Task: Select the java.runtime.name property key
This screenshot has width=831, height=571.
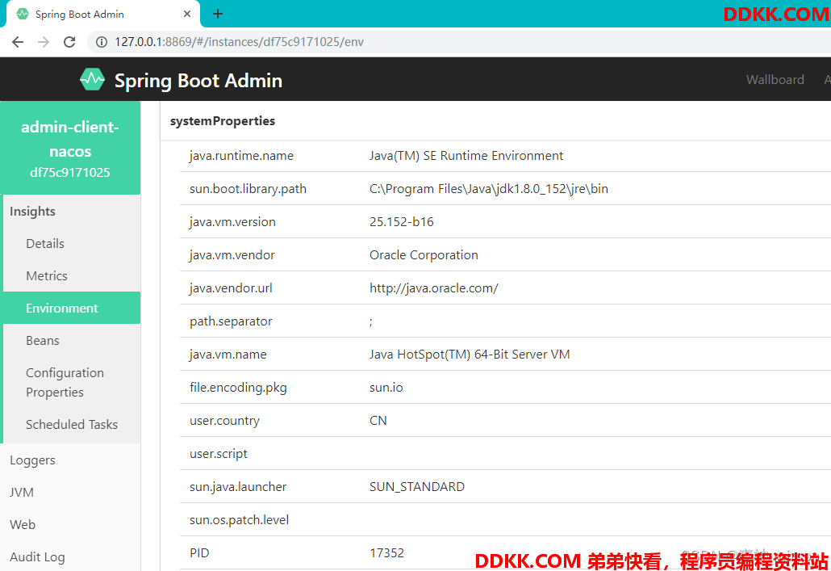Action: click(x=242, y=156)
